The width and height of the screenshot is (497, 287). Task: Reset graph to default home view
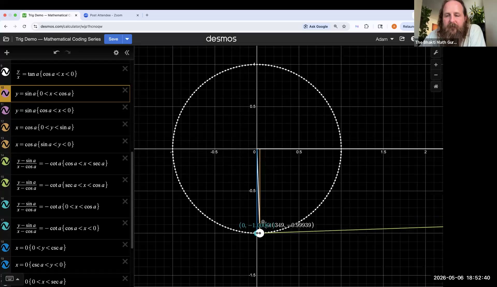tap(436, 86)
